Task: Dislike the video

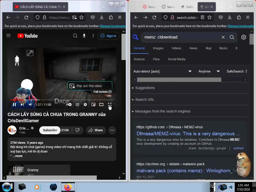Action: (77, 130)
